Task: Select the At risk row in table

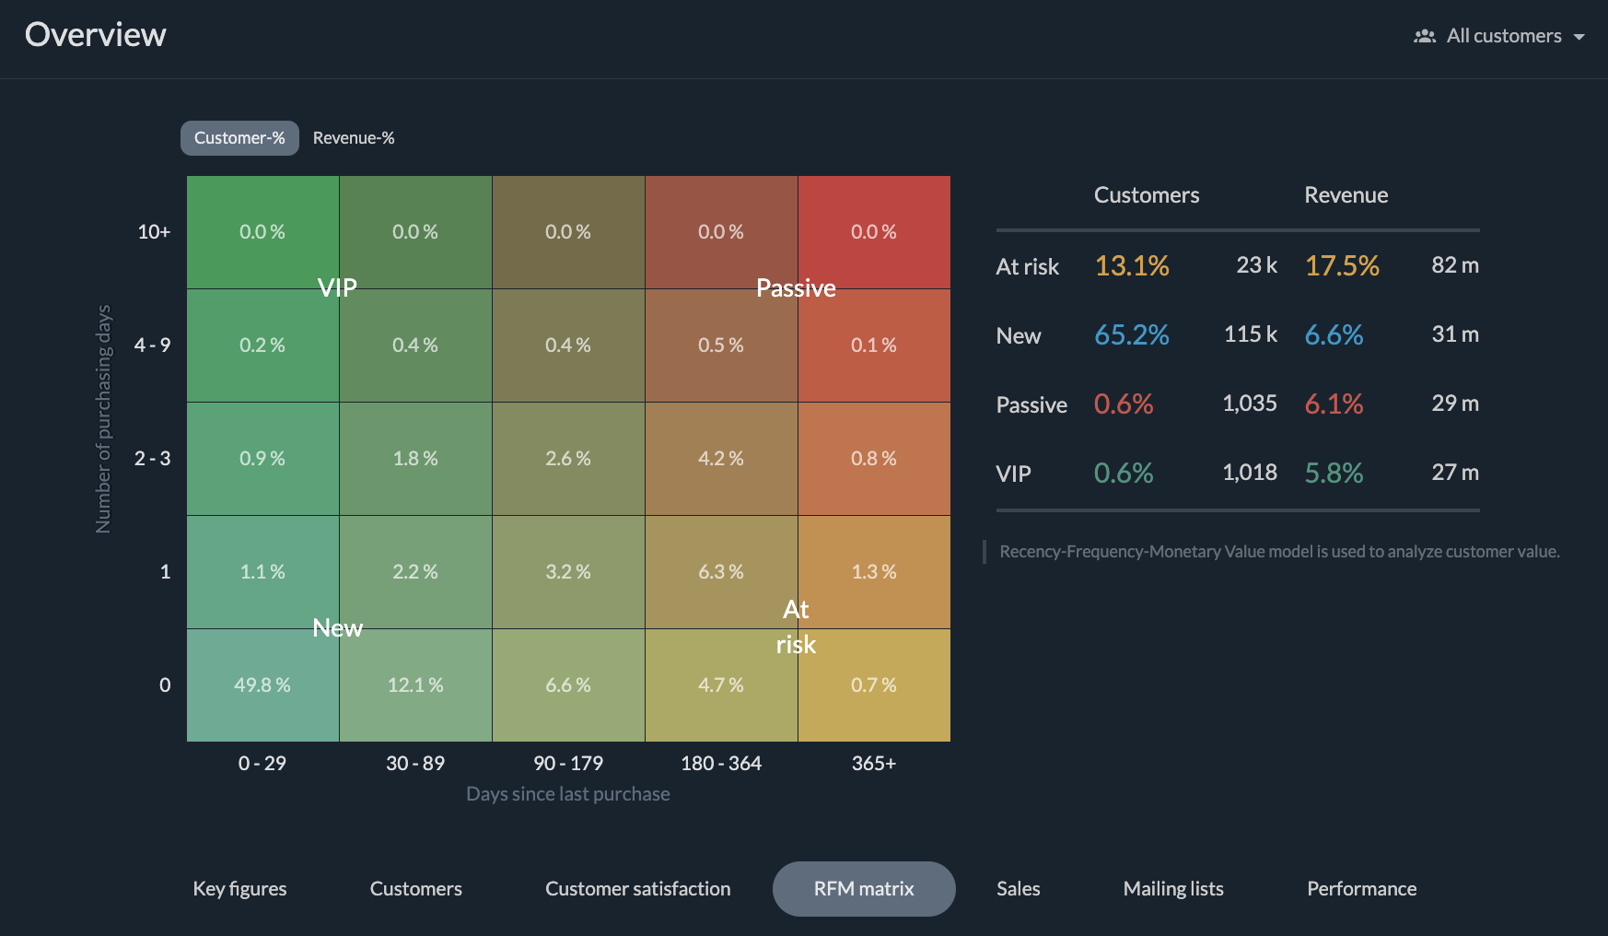Action: [1238, 266]
